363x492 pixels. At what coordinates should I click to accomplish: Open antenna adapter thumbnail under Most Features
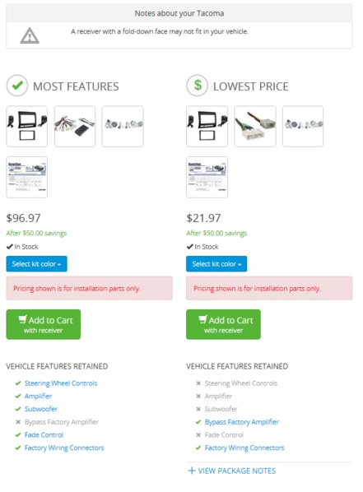click(x=123, y=126)
